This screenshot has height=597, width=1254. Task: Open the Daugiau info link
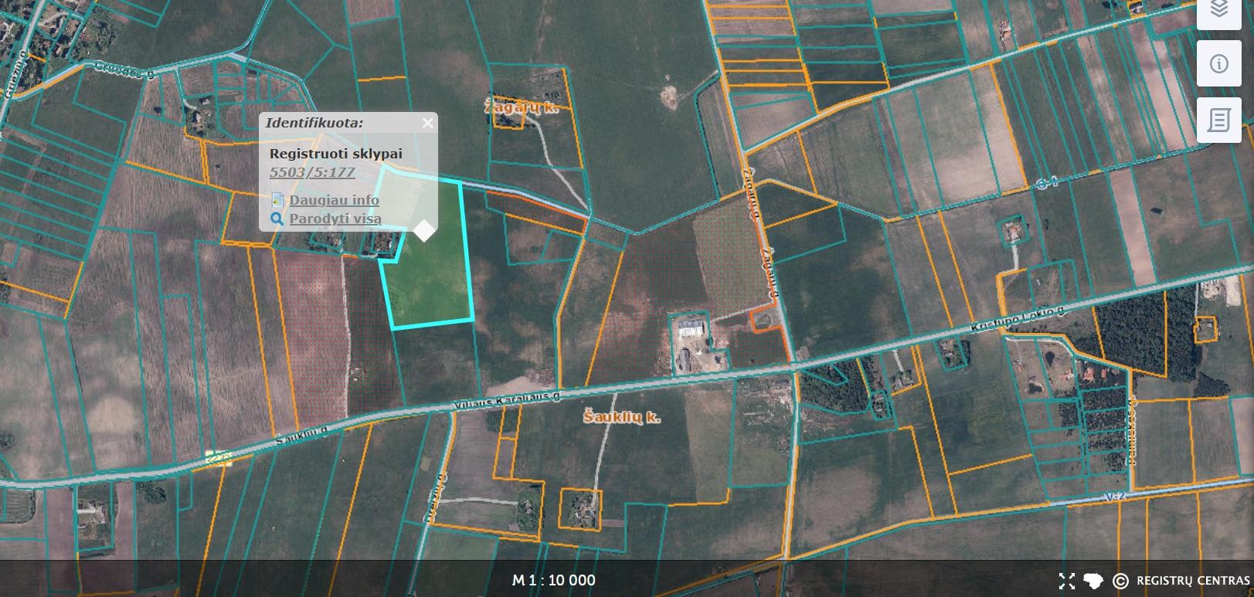(x=334, y=200)
